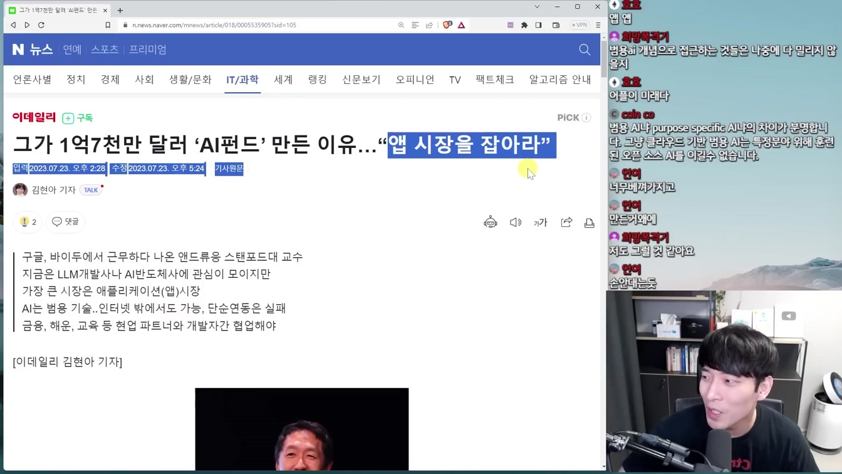Turn on reader mode in the address bar
The height and width of the screenshot is (474, 842).
[415, 25]
